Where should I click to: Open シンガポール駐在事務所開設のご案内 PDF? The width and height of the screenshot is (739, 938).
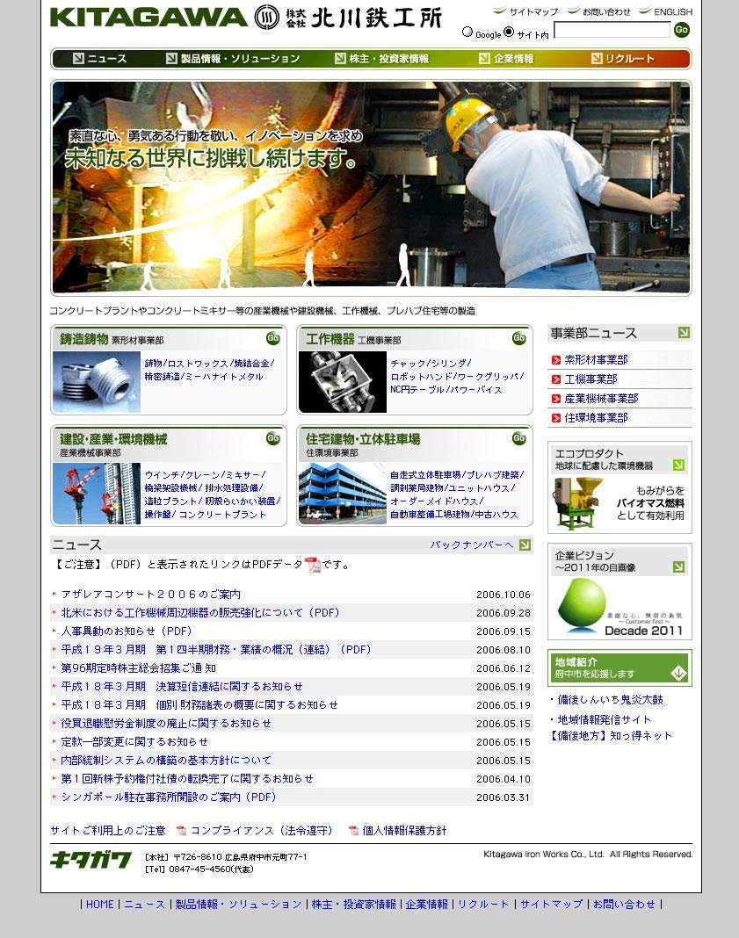click(169, 797)
